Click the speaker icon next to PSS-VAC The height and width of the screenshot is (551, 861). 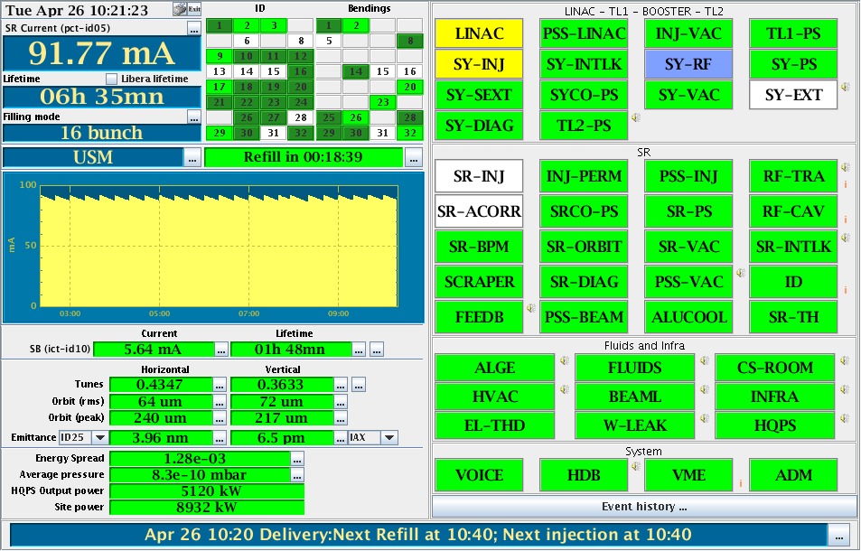(x=741, y=273)
